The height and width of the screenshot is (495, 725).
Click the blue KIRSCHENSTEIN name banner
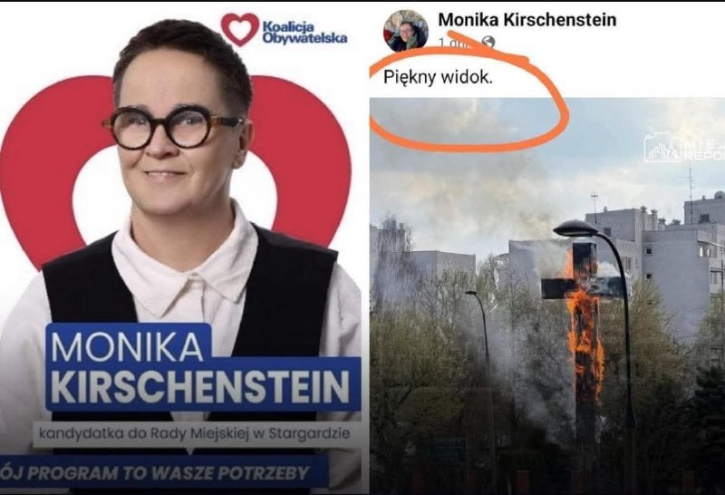coord(203,385)
